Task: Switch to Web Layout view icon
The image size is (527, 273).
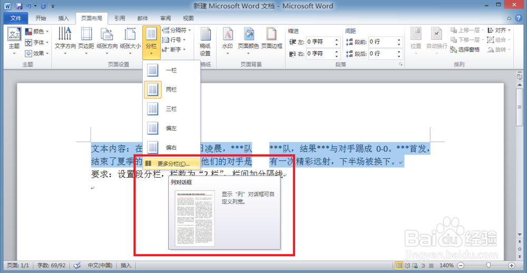Action: coord(415,265)
